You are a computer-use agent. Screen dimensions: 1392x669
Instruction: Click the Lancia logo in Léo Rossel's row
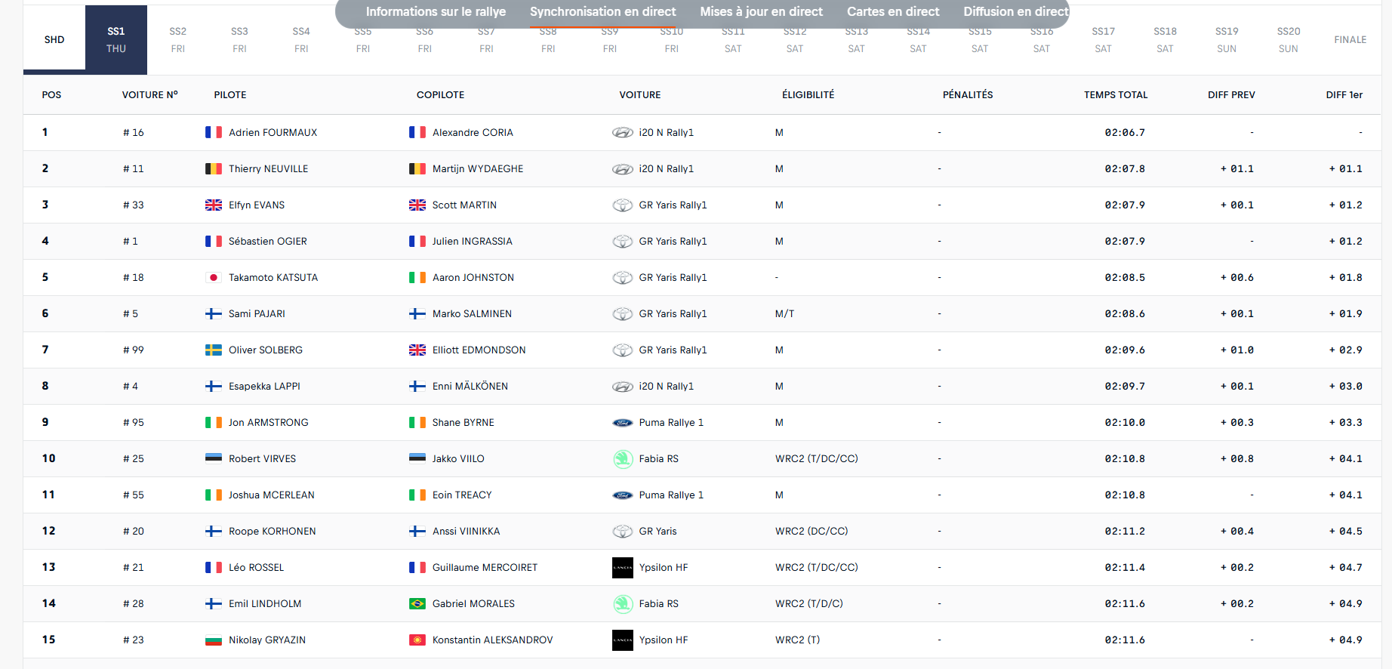[x=623, y=567]
